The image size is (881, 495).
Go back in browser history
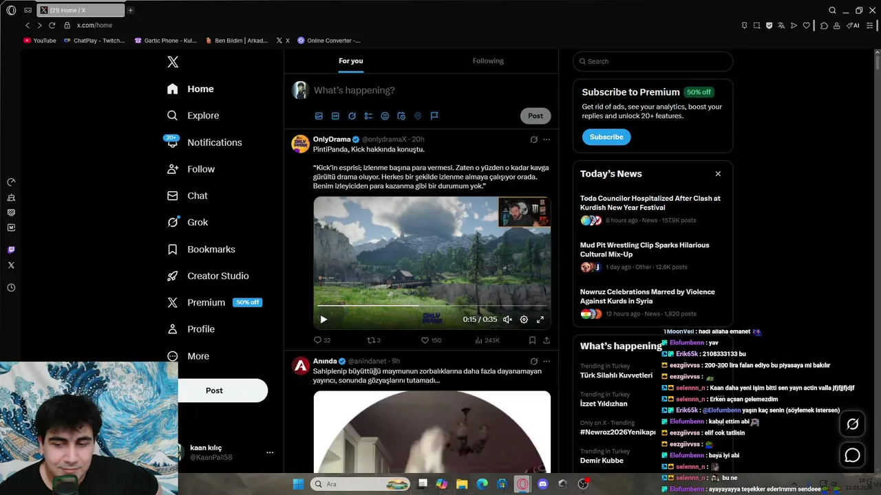pos(28,25)
